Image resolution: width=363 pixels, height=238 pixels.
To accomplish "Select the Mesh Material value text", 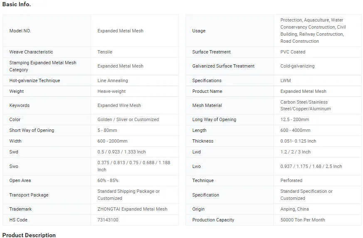I will coord(306,105).
